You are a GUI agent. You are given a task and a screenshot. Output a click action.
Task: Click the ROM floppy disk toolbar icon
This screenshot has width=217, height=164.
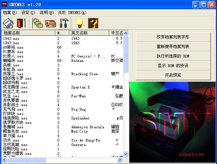tap(8, 23)
